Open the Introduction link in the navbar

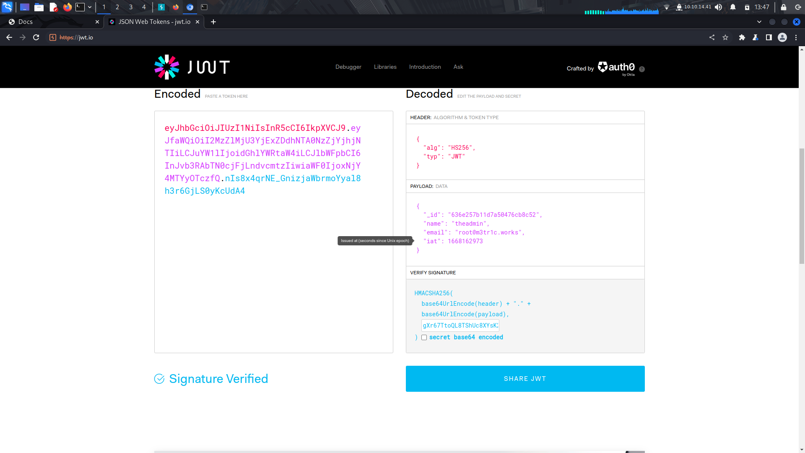[x=425, y=67]
